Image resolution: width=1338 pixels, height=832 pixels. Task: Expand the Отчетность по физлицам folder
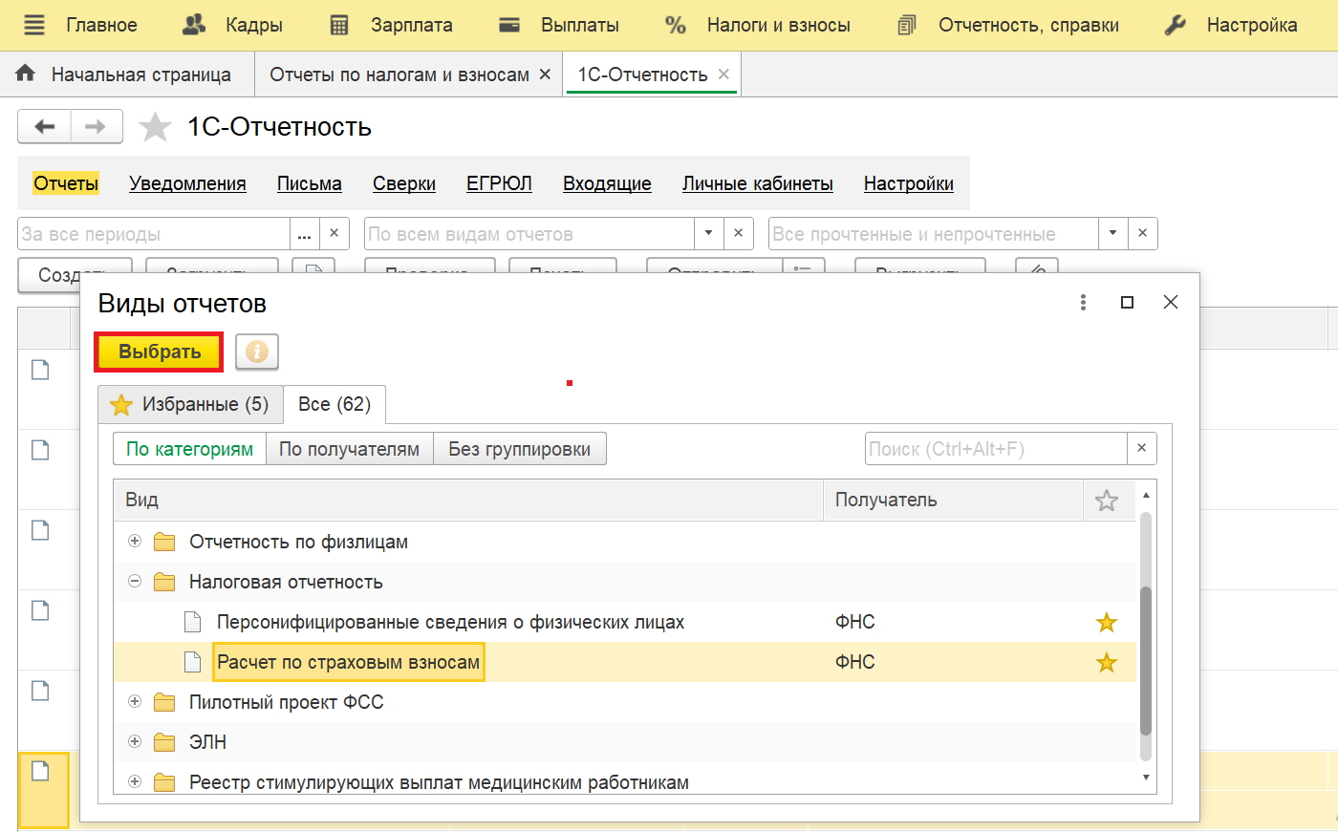(x=135, y=542)
